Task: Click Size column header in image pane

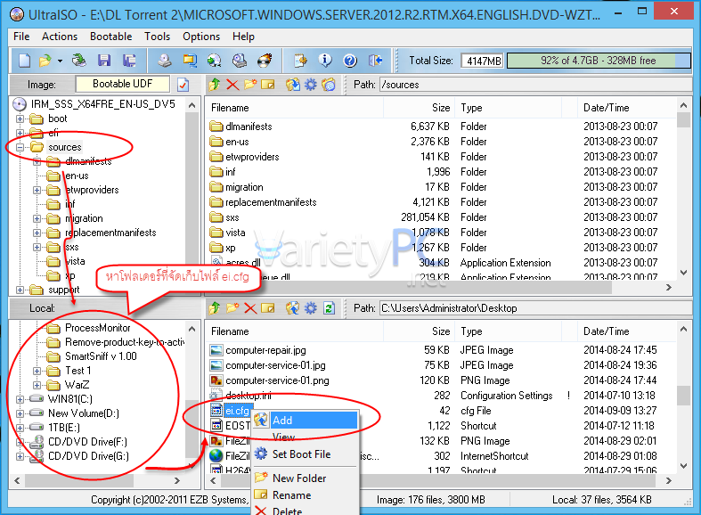Action: [419, 108]
